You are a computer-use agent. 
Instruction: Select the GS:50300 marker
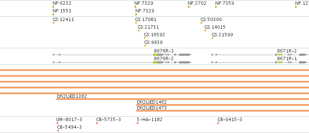(x=202, y=23)
